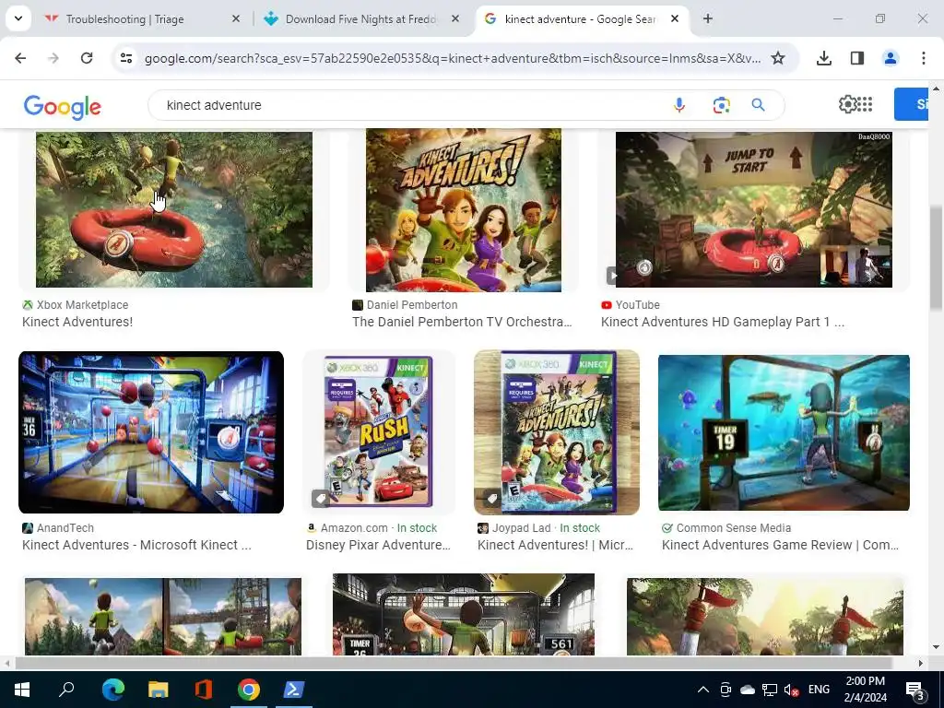Click the scroll right arrow on horizontal scrollbar
944x708 pixels.
coord(920,663)
